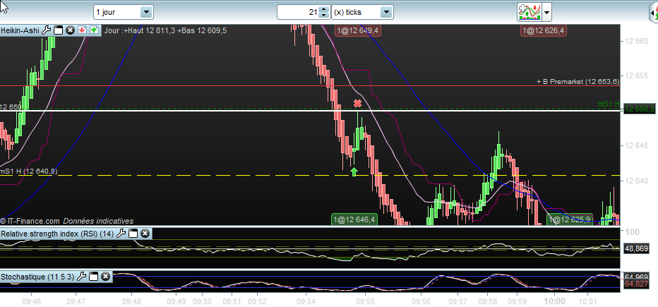This screenshot has height=307, width=658.
Task: Open the '(x) ticks' timeframe dropdown
Action: [385, 12]
